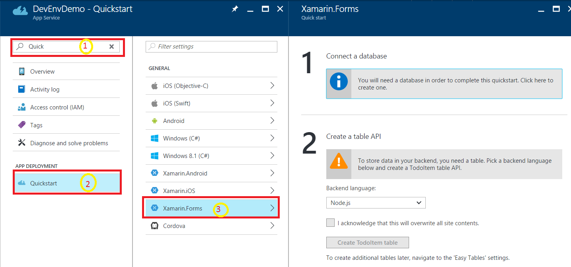Image resolution: width=571 pixels, height=267 pixels.
Task: Click the Xamarin.Android hexagon icon
Action: [154, 173]
